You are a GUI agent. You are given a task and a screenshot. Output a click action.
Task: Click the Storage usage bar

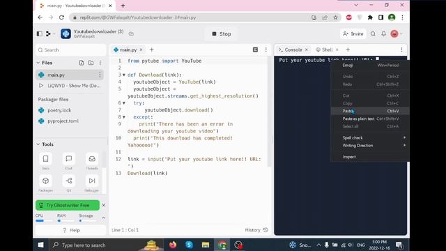coord(88,220)
